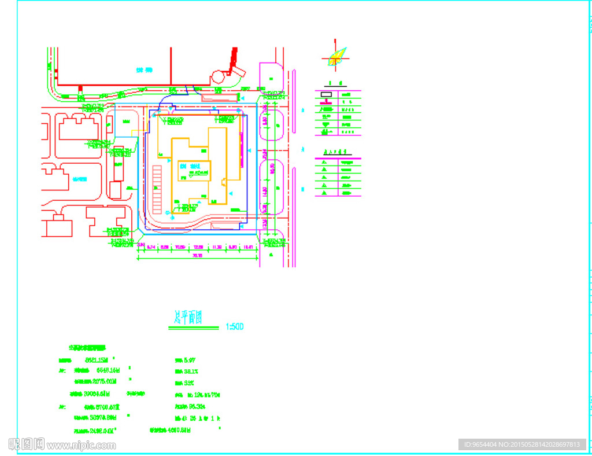Click the red circular structure near top building
The height and width of the screenshot is (456, 592).
[x=219, y=76]
